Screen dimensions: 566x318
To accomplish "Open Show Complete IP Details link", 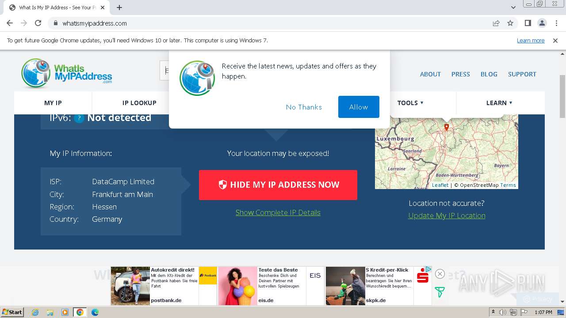I will pos(278,212).
